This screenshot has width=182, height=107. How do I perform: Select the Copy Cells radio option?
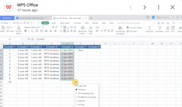coord(76,86)
